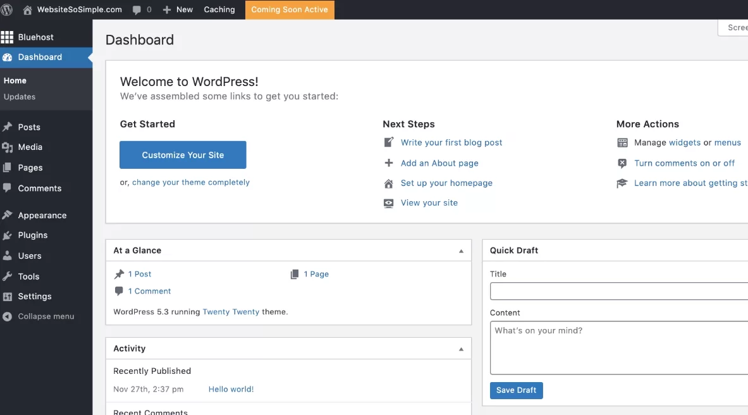Viewport: 748px width, 415px height.
Task: Click the Bluehost grid icon
Action: pyautogui.click(x=7, y=37)
